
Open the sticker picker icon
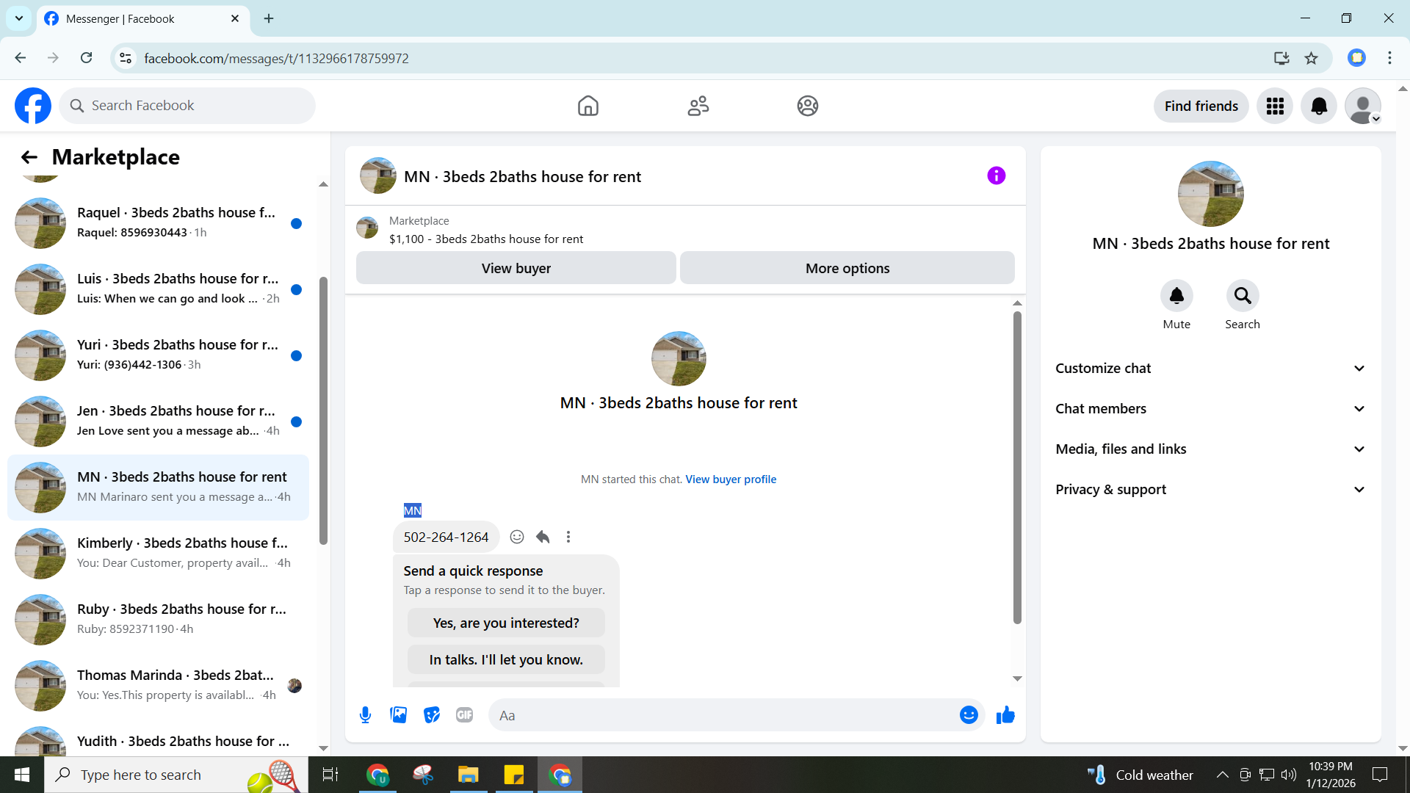click(432, 715)
